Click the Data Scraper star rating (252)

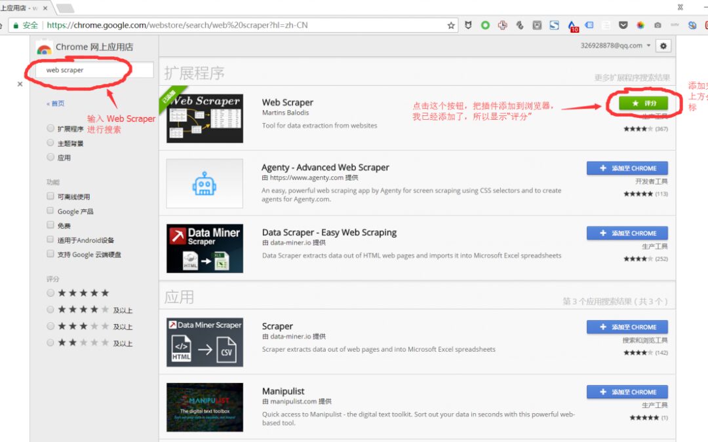tap(646, 259)
